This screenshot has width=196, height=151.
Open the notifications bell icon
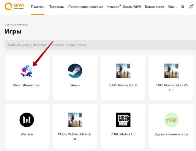point(191,7)
